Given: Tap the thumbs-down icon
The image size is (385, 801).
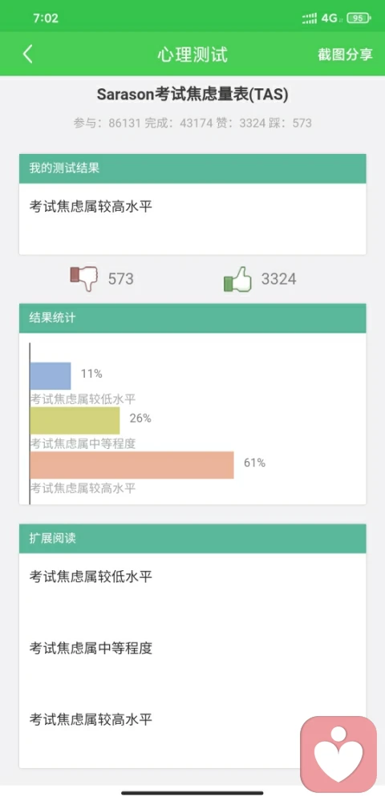Looking at the screenshot, I should point(84,279).
